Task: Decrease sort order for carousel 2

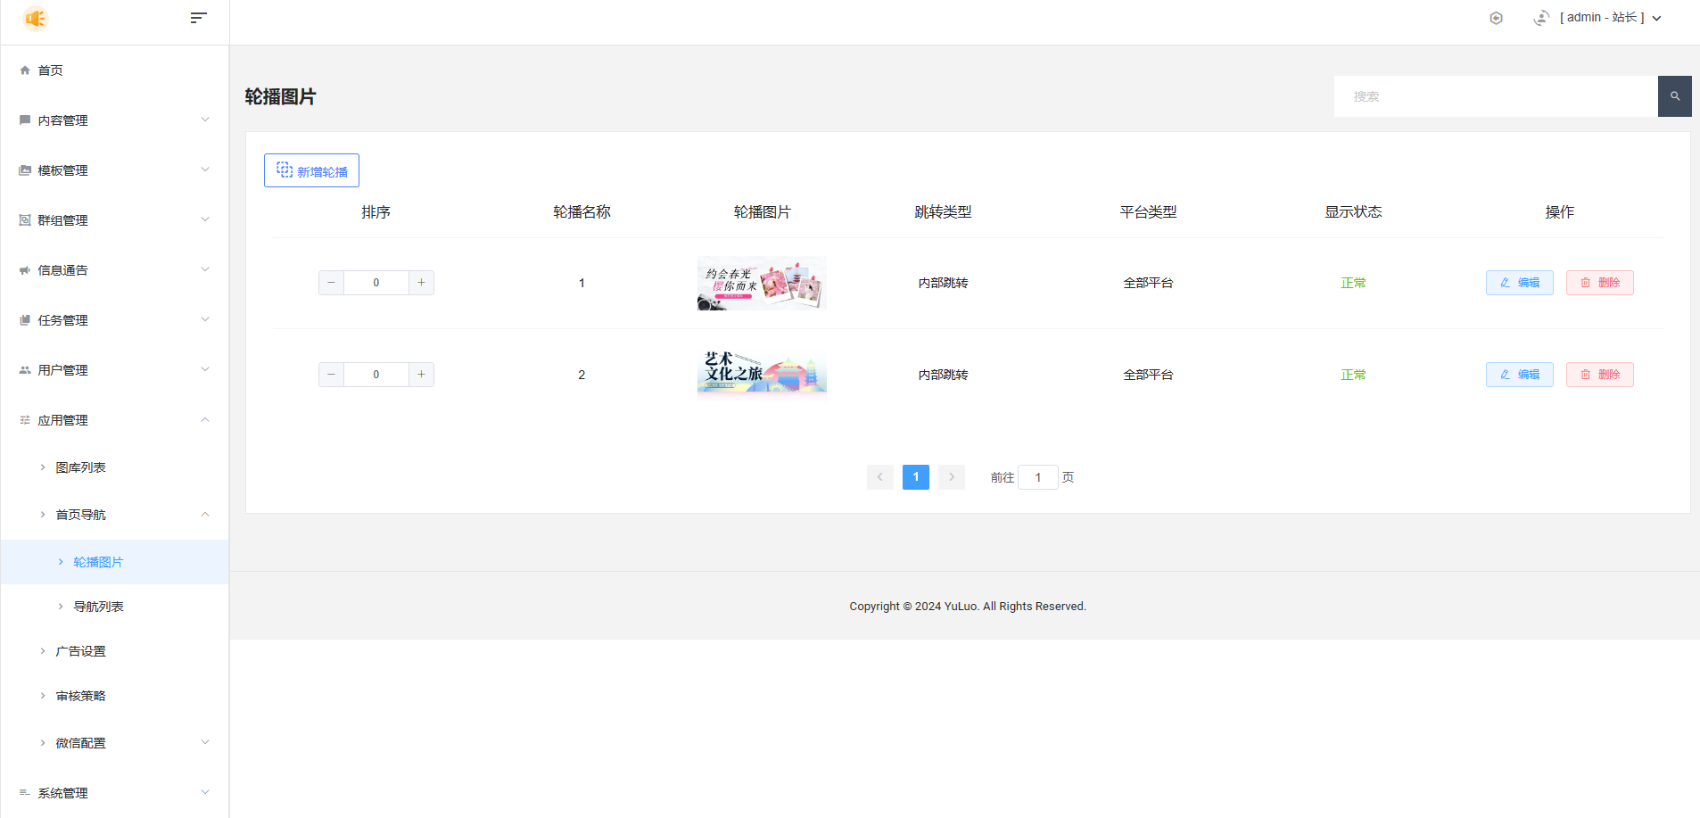Action: pos(331,375)
